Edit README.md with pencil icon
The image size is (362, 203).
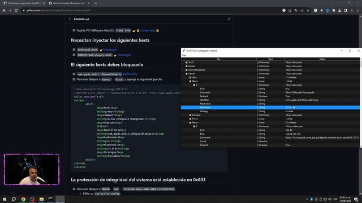[229, 19]
